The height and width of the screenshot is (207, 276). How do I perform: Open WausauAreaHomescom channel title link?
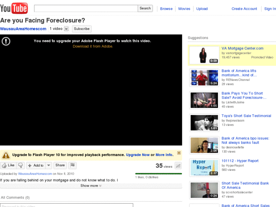tap(23, 29)
